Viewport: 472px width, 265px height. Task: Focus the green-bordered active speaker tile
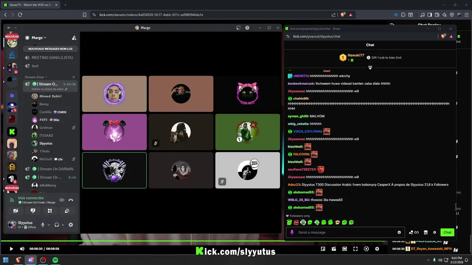pyautogui.click(x=114, y=170)
